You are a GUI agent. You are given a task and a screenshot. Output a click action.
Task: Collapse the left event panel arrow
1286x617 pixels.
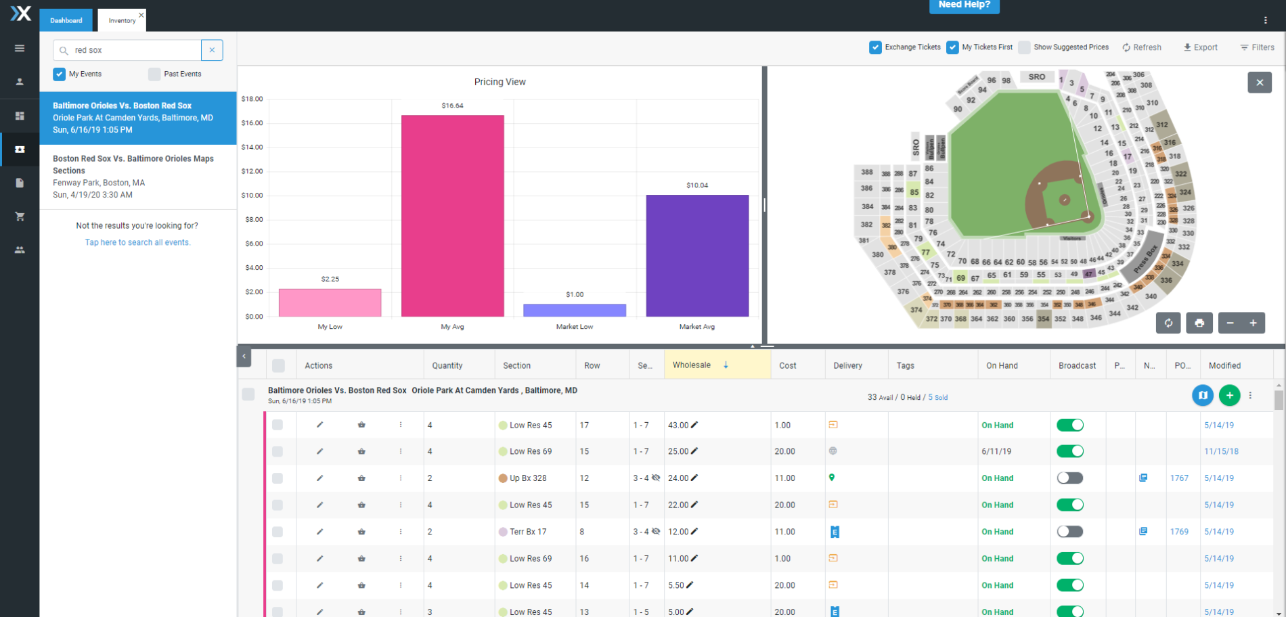tap(244, 357)
